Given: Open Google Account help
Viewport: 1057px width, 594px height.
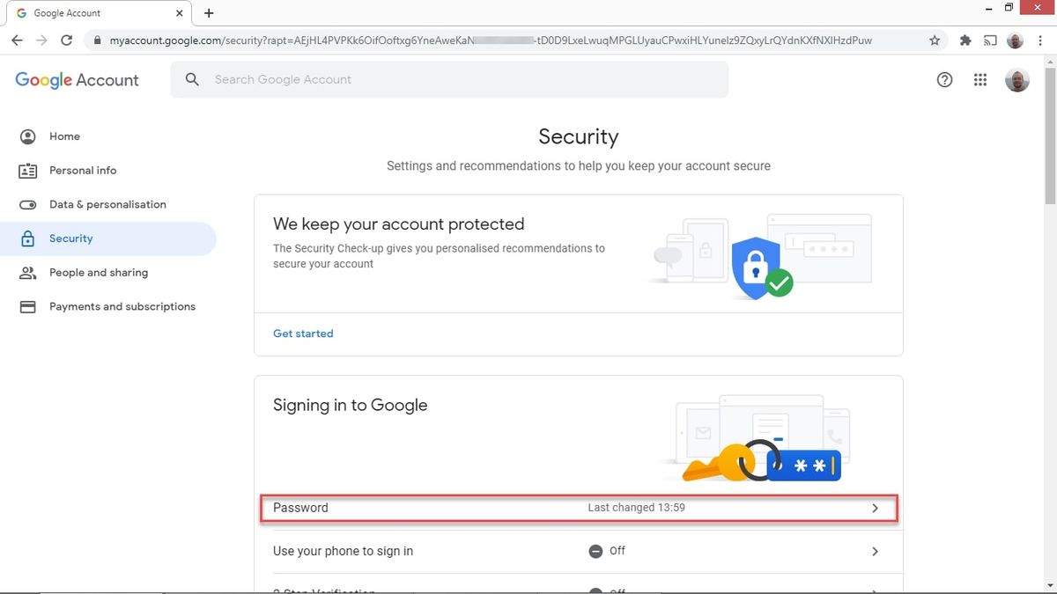Looking at the screenshot, I should coord(944,79).
